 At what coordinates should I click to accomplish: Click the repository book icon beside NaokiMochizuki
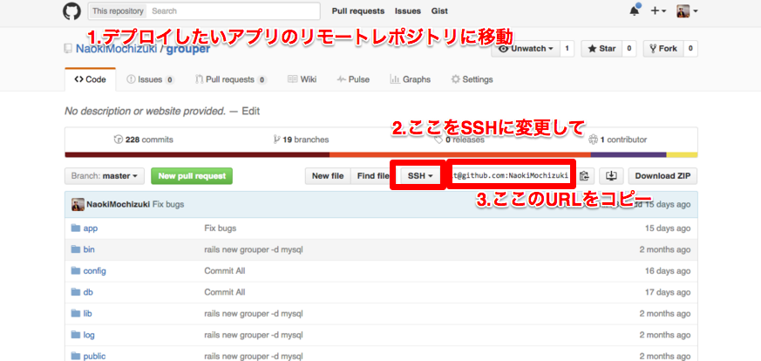69,49
